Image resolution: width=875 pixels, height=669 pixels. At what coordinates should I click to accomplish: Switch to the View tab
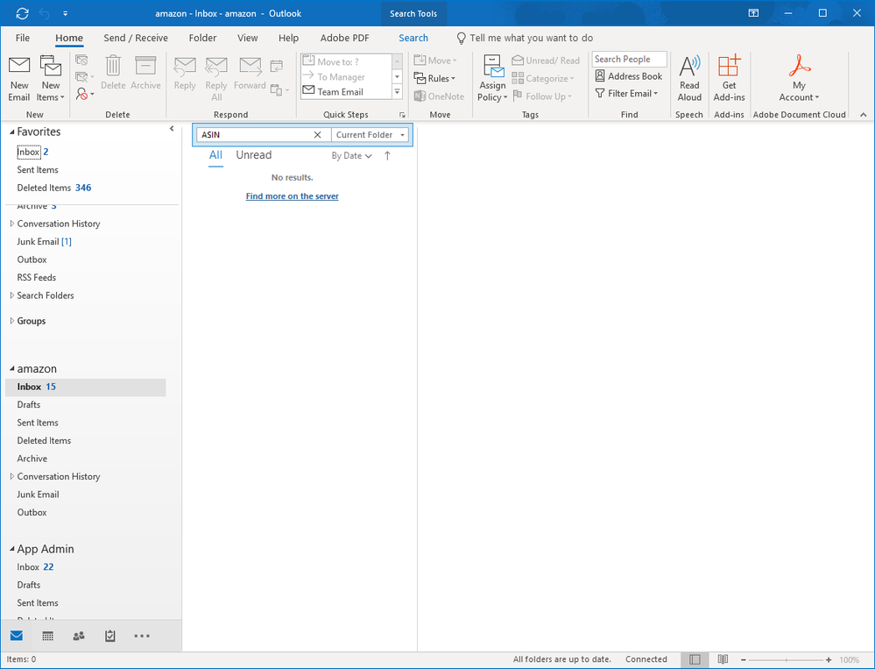pos(247,38)
